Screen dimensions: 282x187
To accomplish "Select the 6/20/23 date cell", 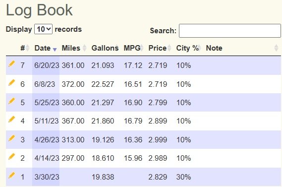I will point(47,65).
